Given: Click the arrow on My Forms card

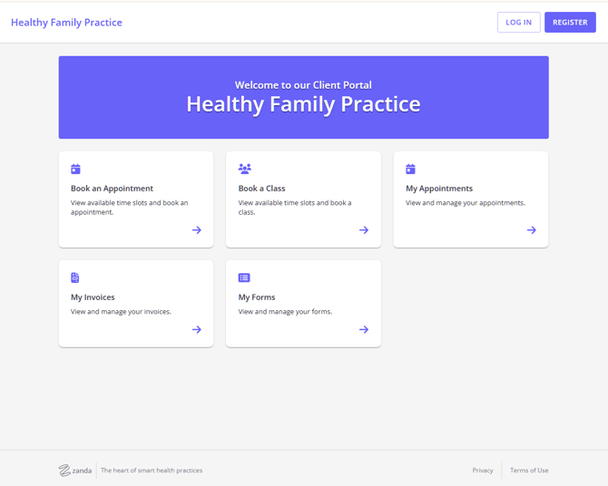Looking at the screenshot, I should coord(364,330).
